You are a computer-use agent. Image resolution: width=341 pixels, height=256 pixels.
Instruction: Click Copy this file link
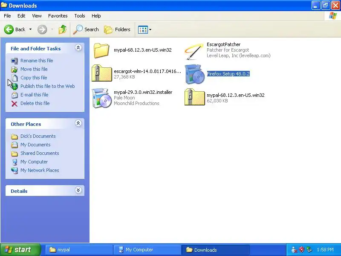34,78
